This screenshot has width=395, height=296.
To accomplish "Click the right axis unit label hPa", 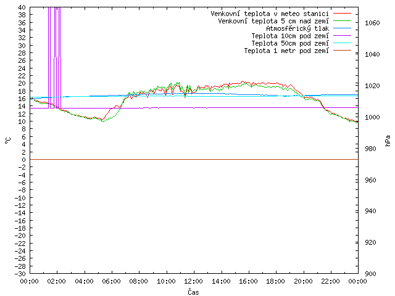I will click(x=388, y=141).
